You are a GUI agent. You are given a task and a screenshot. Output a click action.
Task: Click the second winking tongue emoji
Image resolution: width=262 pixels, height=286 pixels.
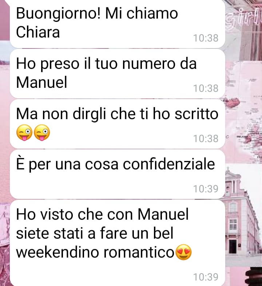point(42,133)
